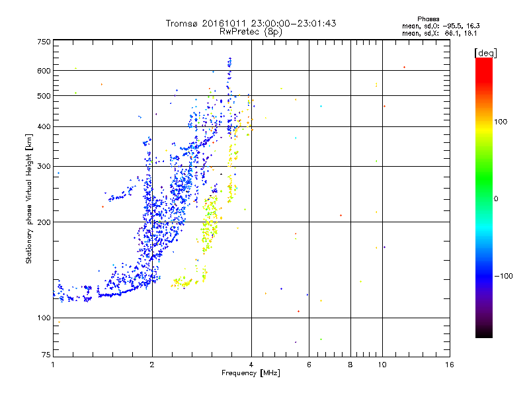Click x-axis tick label "8"
529x397 pixels.
pyautogui.click(x=350, y=365)
